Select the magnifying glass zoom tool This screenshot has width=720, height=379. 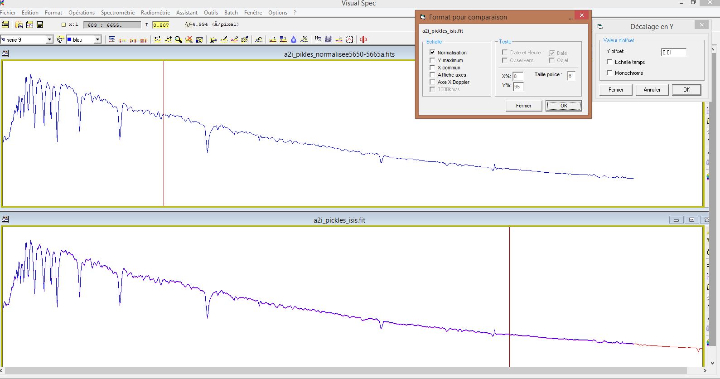click(x=179, y=39)
